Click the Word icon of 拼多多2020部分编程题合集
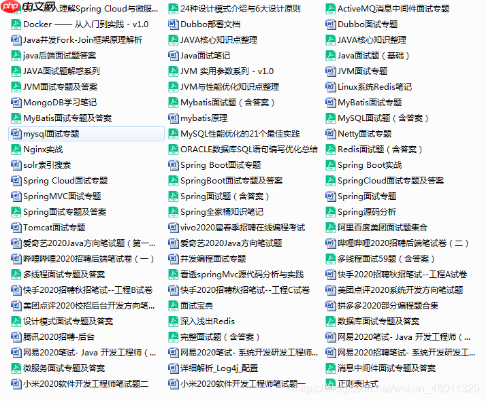 click(x=330, y=306)
